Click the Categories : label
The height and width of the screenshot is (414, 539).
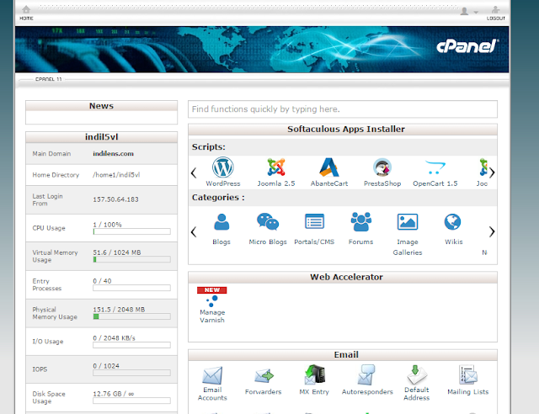pyautogui.click(x=218, y=198)
